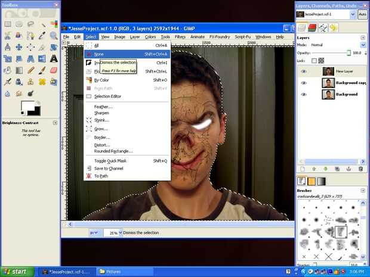Toggle the Auto button in Layers dock

362,14
